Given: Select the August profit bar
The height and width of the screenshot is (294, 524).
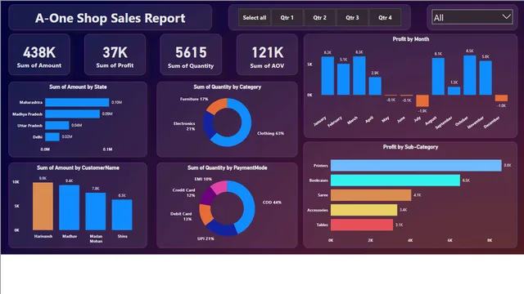Looking at the screenshot, I should (x=438, y=76).
